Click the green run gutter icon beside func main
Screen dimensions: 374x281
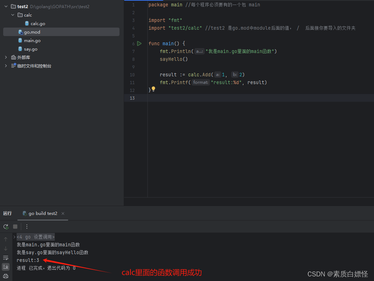click(x=139, y=43)
